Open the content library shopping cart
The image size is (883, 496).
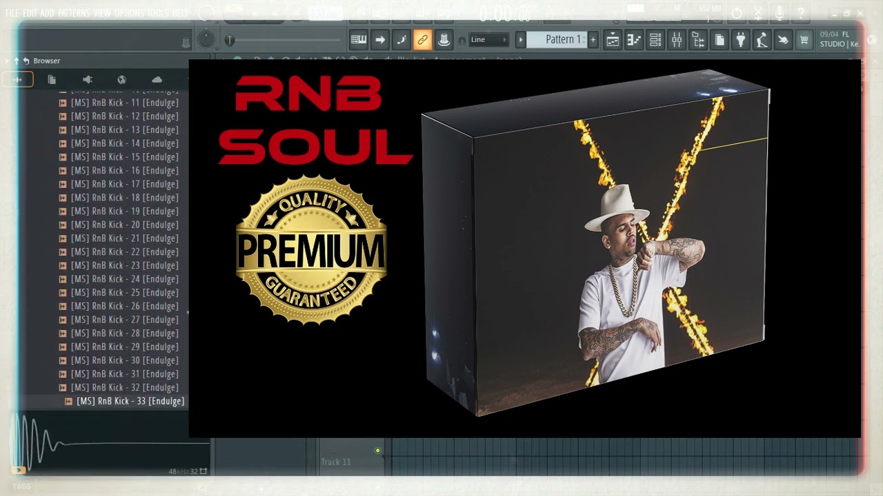coord(804,41)
